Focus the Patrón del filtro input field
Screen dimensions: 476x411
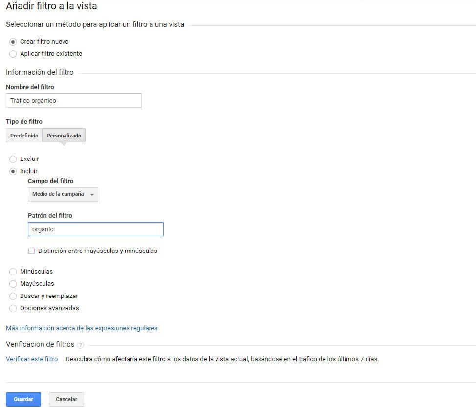pyautogui.click(x=96, y=229)
